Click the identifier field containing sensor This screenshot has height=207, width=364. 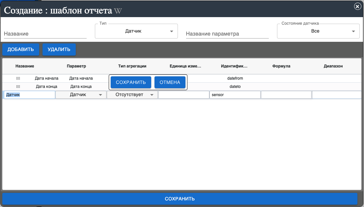235,95
